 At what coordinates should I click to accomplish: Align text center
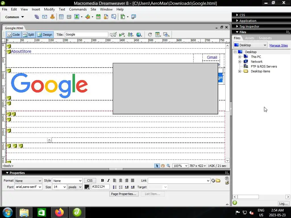pos(120,181)
